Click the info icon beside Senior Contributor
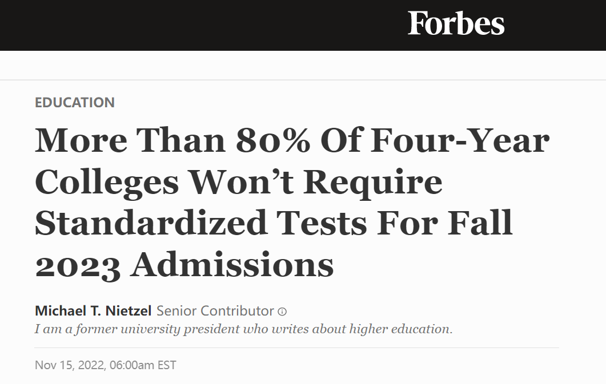This screenshot has width=606, height=384. [x=283, y=312]
